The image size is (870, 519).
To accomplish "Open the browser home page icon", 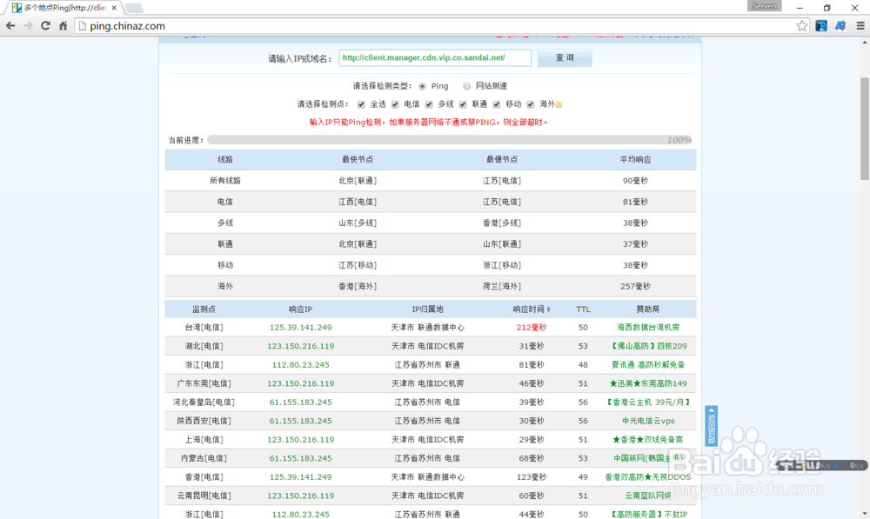I will tap(64, 25).
